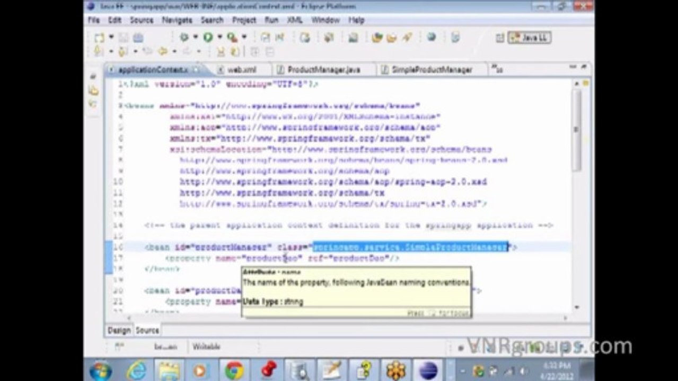
Task: Click the Print toolbar icon
Action: (138, 38)
